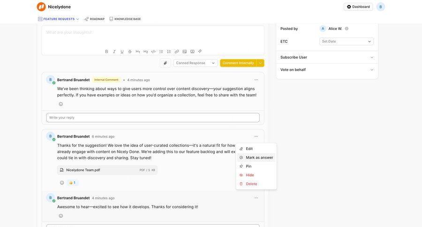Apply Heading 1 style in editor
Image resolution: width=422 pixels, height=227 pixels.
point(138,52)
